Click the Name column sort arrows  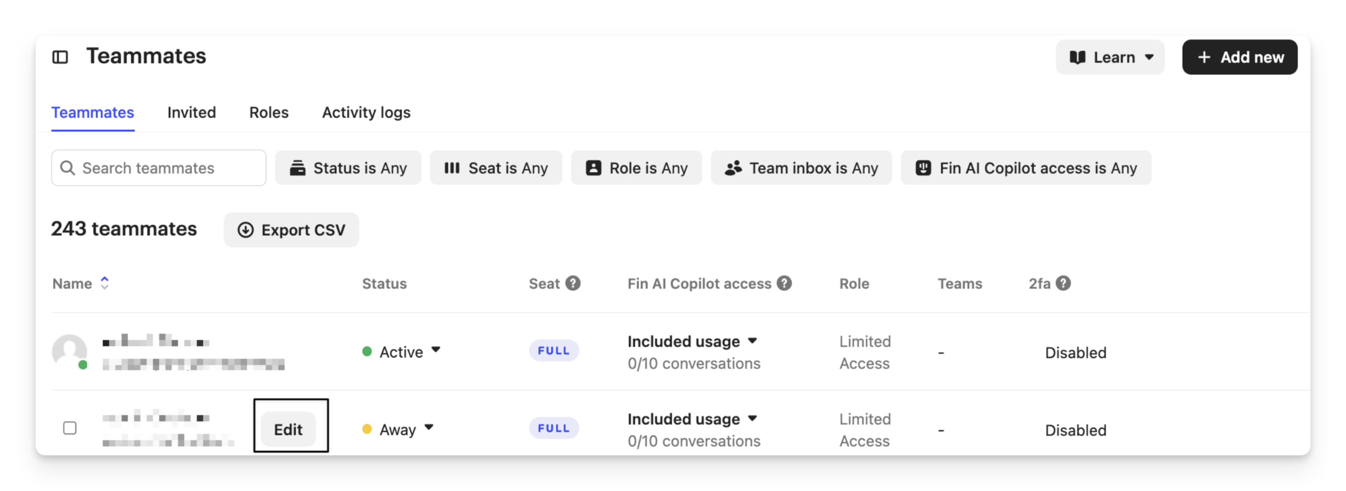coord(105,283)
